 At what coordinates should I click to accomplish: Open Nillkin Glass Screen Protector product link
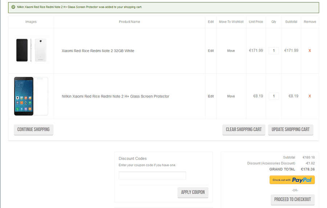pyautogui.click(x=115, y=97)
